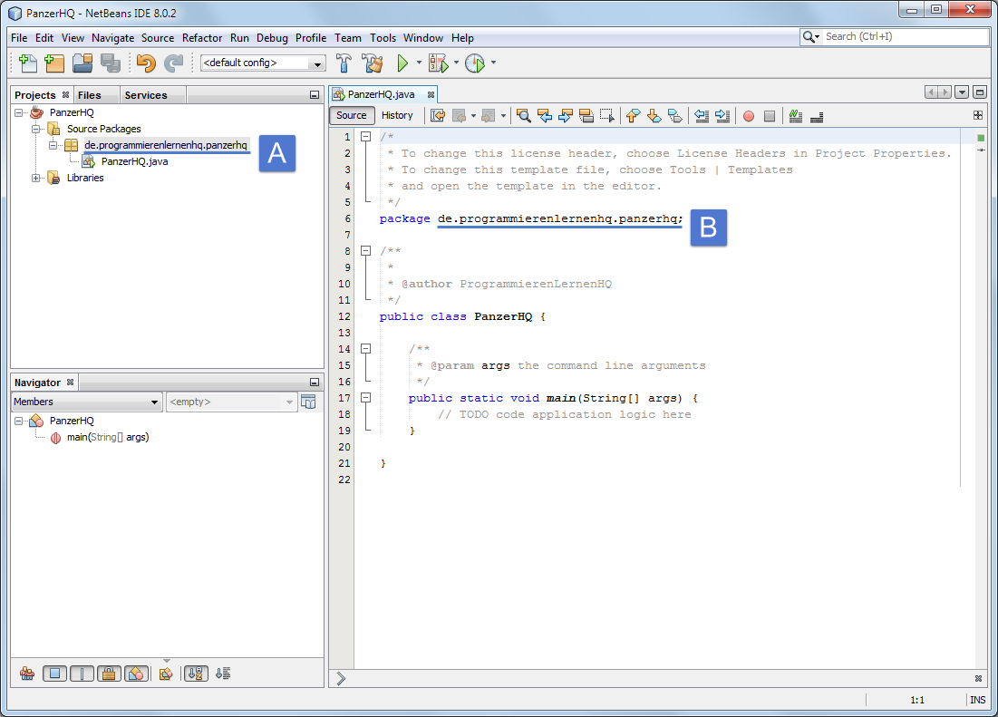This screenshot has height=717, width=998.
Task: Click the editor Forward navigation icon
Action: coord(489,116)
